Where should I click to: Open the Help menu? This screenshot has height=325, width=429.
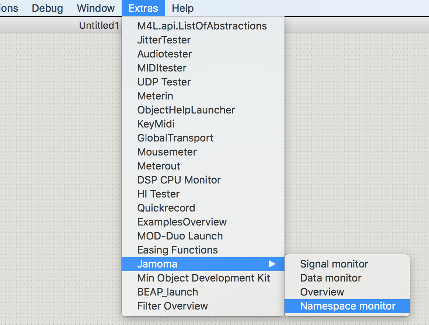pyautogui.click(x=183, y=8)
